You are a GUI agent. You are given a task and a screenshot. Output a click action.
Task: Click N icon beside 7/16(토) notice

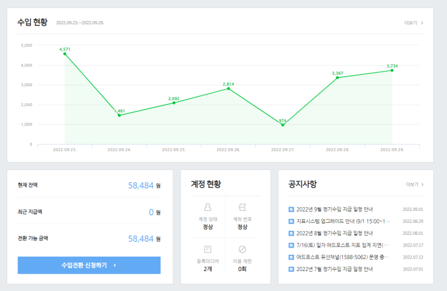pyautogui.click(x=291, y=245)
